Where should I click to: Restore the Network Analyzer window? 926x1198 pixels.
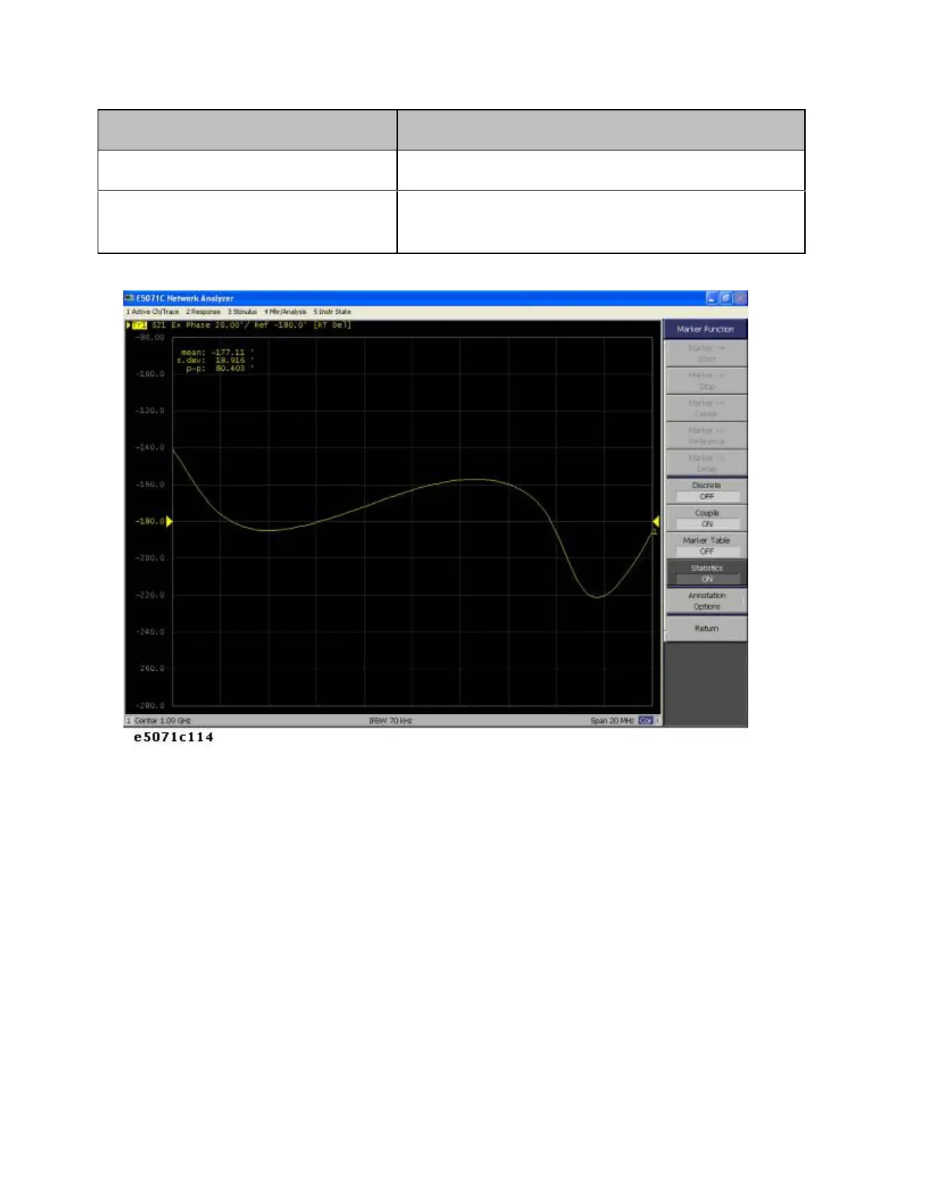click(x=726, y=298)
